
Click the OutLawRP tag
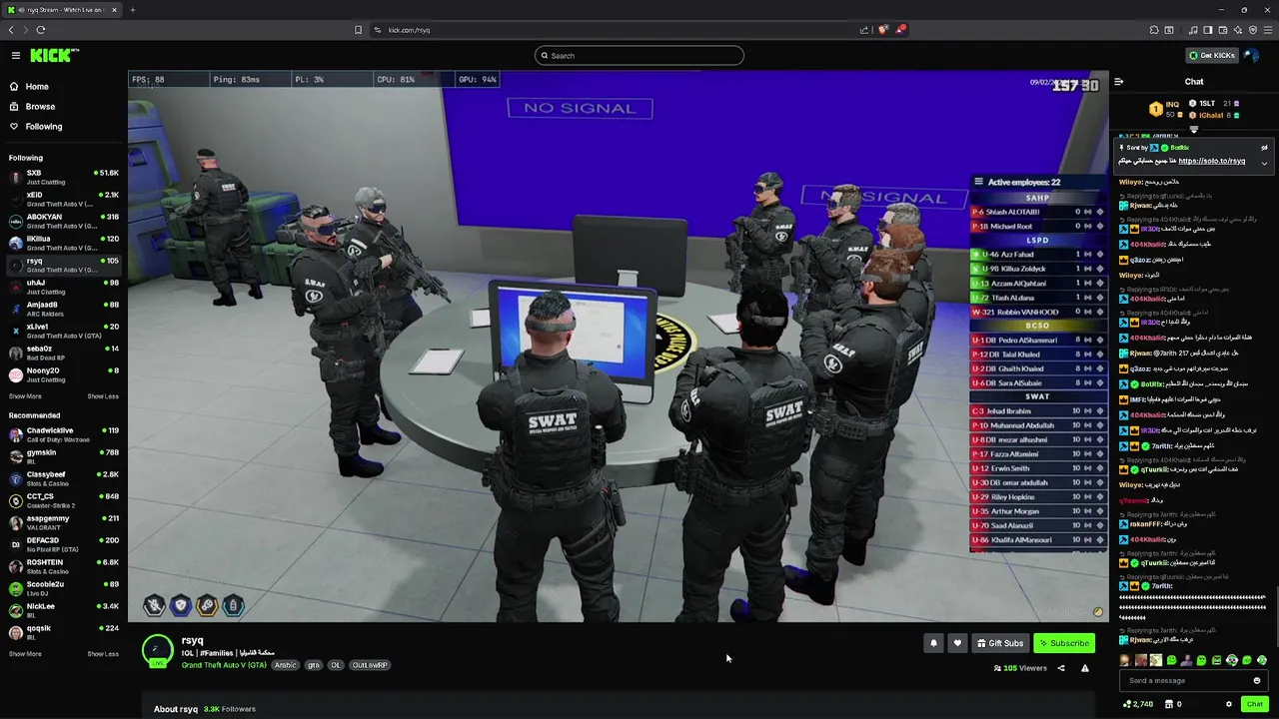(x=370, y=665)
